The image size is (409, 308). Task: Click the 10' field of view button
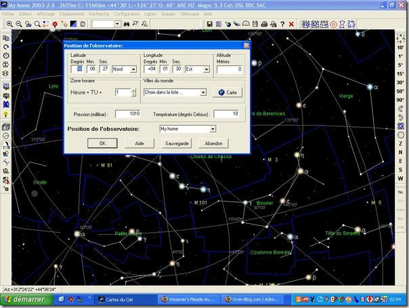(x=400, y=47)
